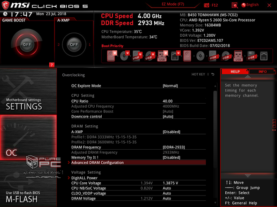
Task: Select the UEFI network boot icon
Action: (x=175, y=56)
